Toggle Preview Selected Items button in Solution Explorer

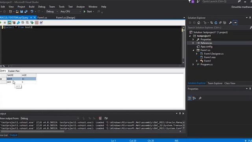[x=235, y=23]
